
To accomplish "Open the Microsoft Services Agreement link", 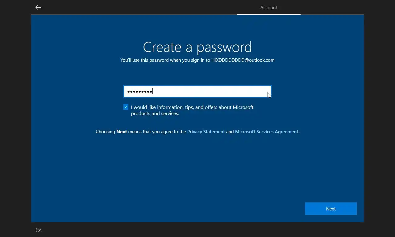I will click(x=267, y=132).
